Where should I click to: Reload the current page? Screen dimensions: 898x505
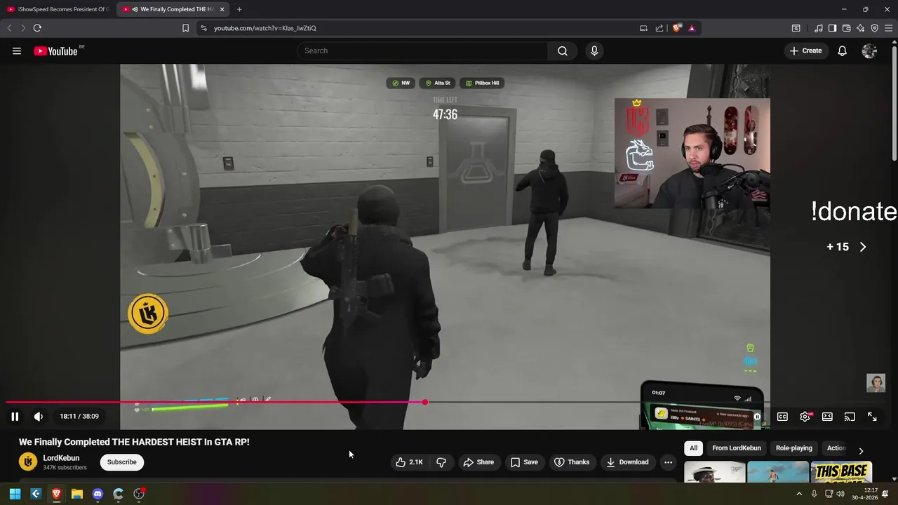pyautogui.click(x=37, y=28)
